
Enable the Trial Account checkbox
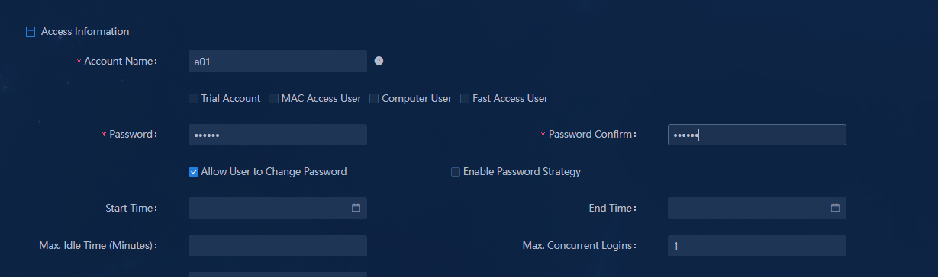pos(193,98)
